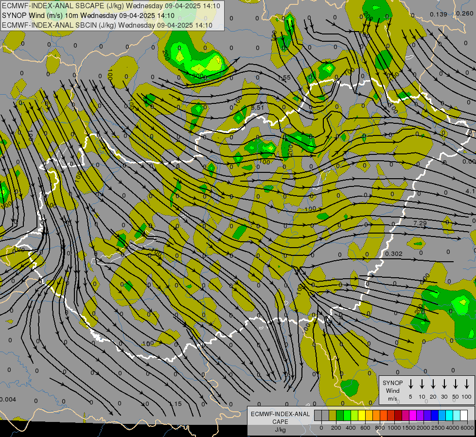Click the ECMWF-INDEX-ANAL SBCAPE title line
Screen dimensions: 476x437
point(111,6)
